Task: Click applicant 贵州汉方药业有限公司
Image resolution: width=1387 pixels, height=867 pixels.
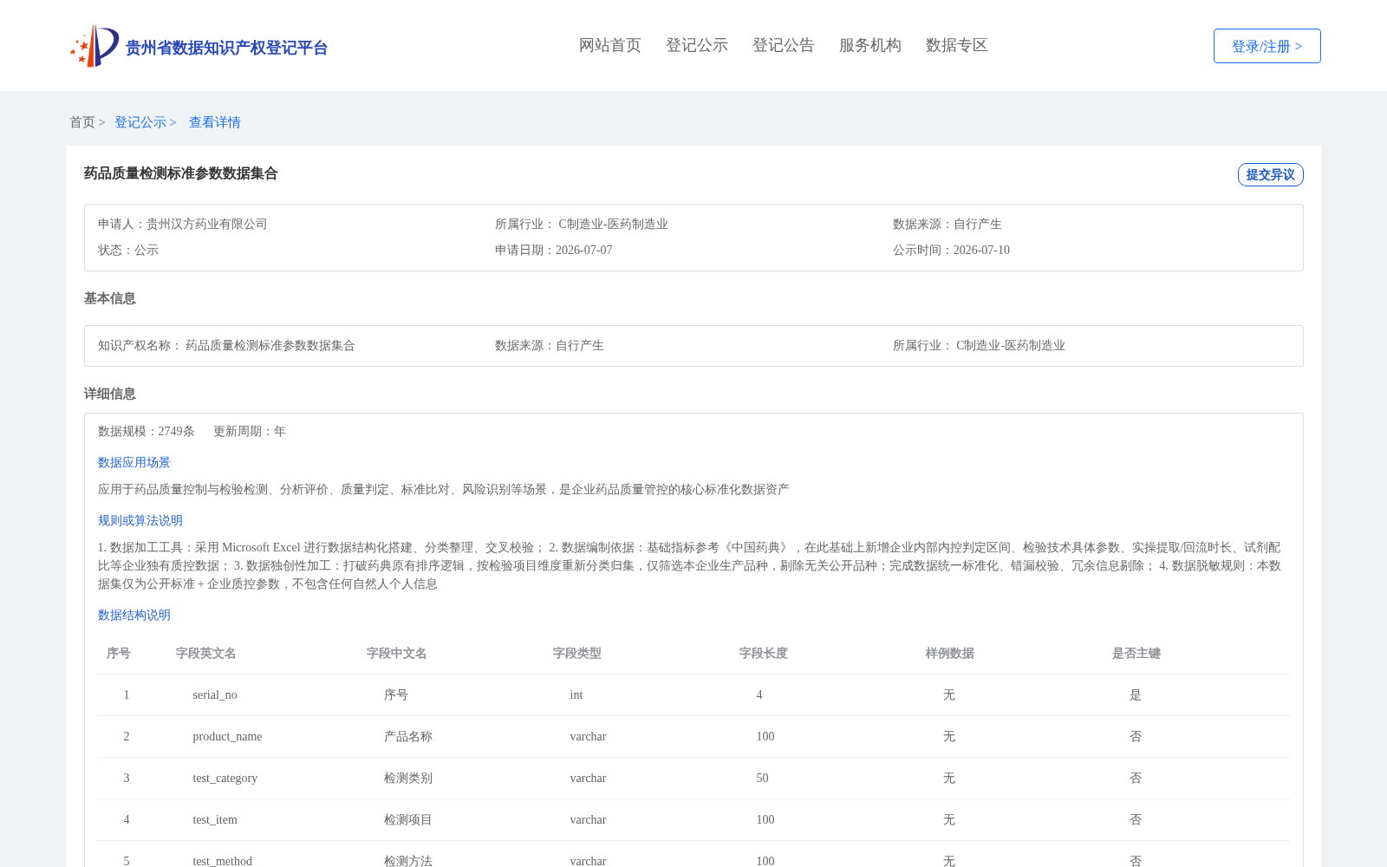Action: [x=207, y=224]
